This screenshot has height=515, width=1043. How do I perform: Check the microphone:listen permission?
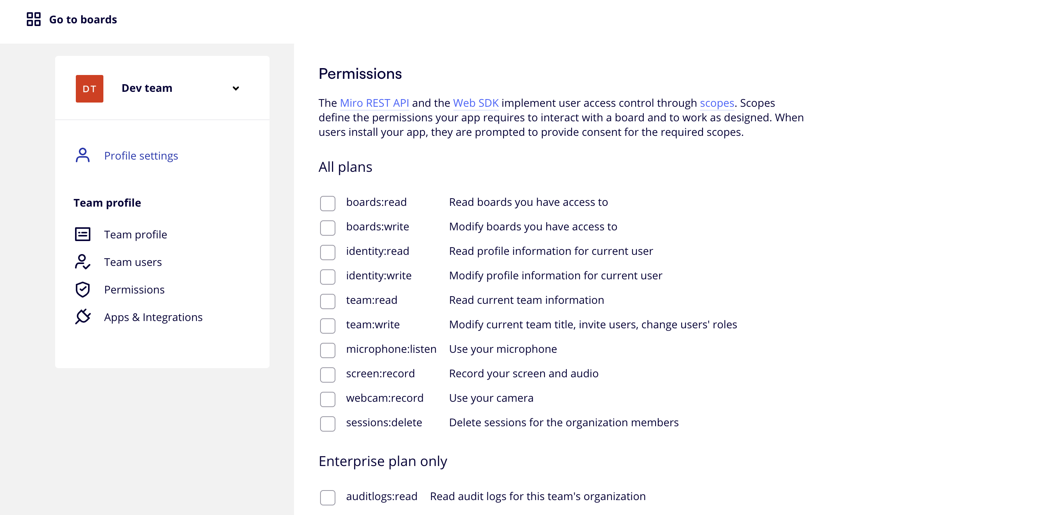[327, 350]
